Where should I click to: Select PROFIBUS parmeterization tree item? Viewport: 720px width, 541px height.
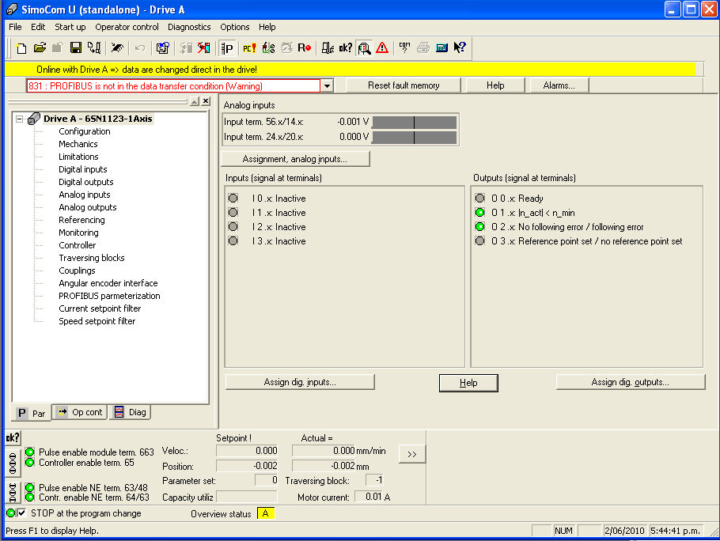tap(109, 296)
